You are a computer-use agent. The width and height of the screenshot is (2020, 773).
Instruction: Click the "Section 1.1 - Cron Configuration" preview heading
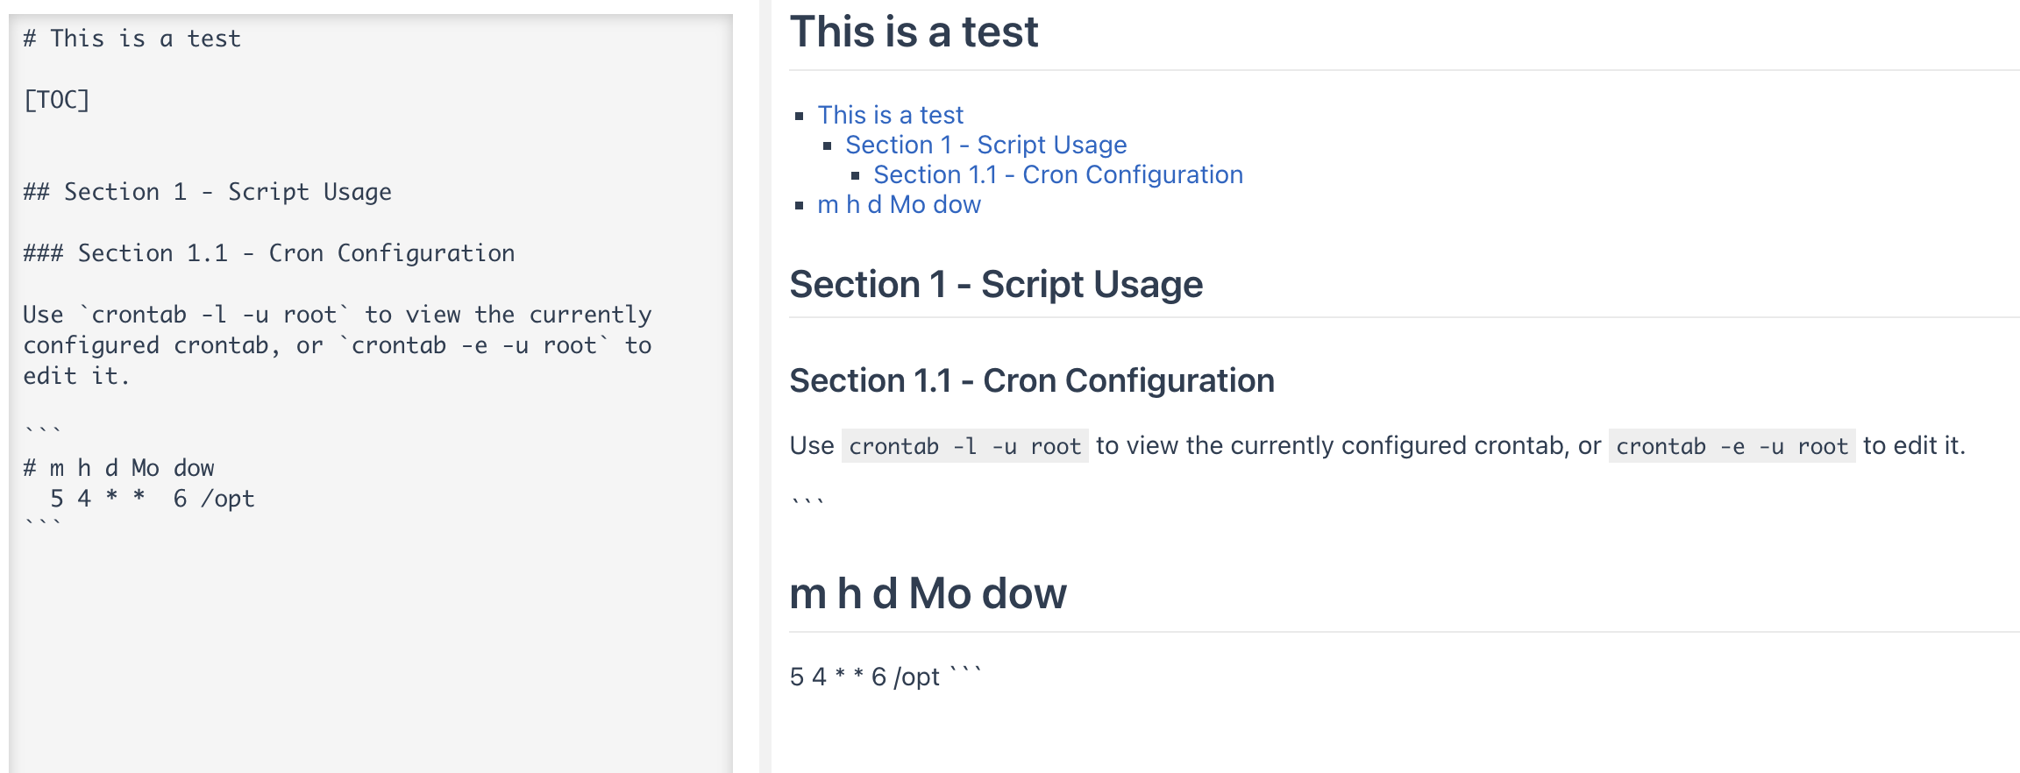(x=1032, y=381)
